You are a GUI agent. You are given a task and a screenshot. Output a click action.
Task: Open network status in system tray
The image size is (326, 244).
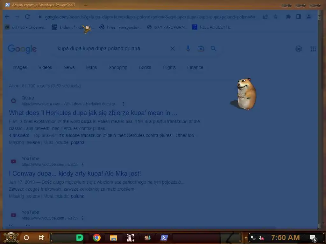(253, 238)
